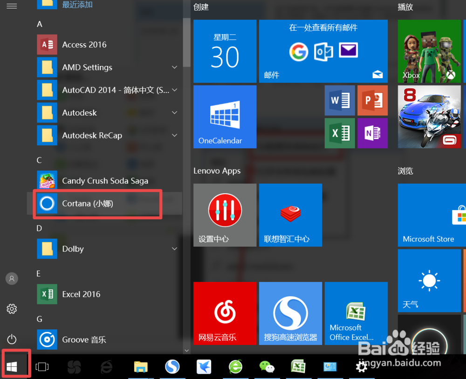
Task: Click the Power button icon
Action: (x=12, y=339)
